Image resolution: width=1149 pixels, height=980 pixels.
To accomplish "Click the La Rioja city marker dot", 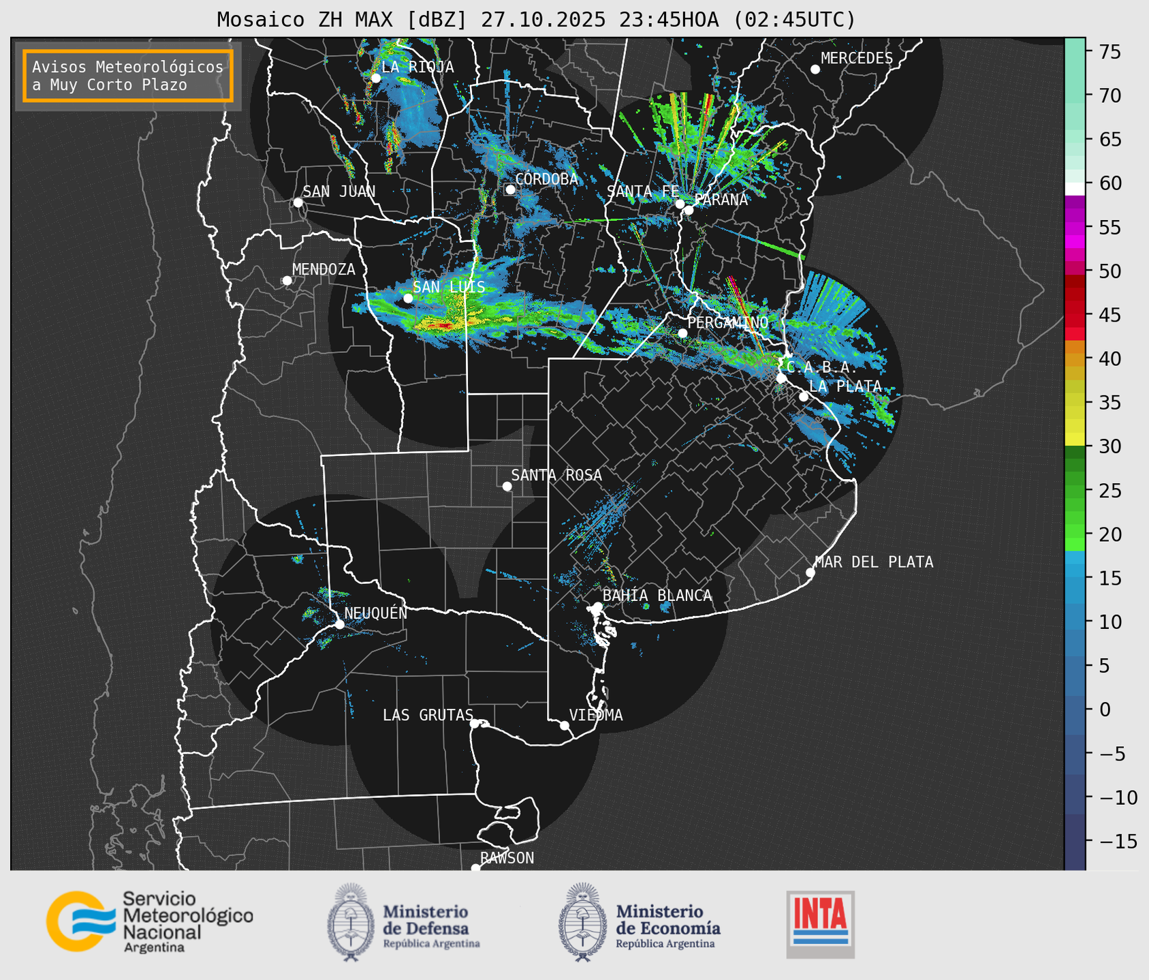I will click(x=375, y=78).
